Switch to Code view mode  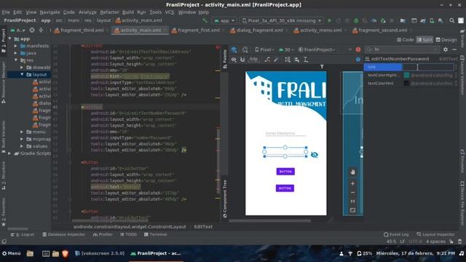pyautogui.click(x=405, y=39)
